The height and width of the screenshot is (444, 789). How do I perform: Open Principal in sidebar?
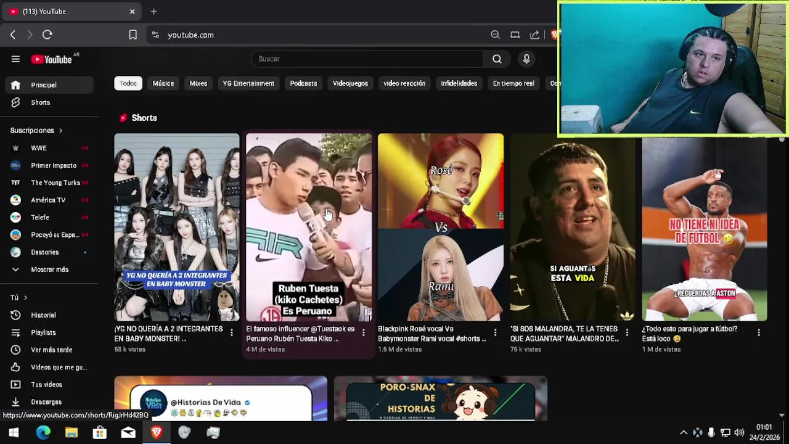tap(49, 85)
